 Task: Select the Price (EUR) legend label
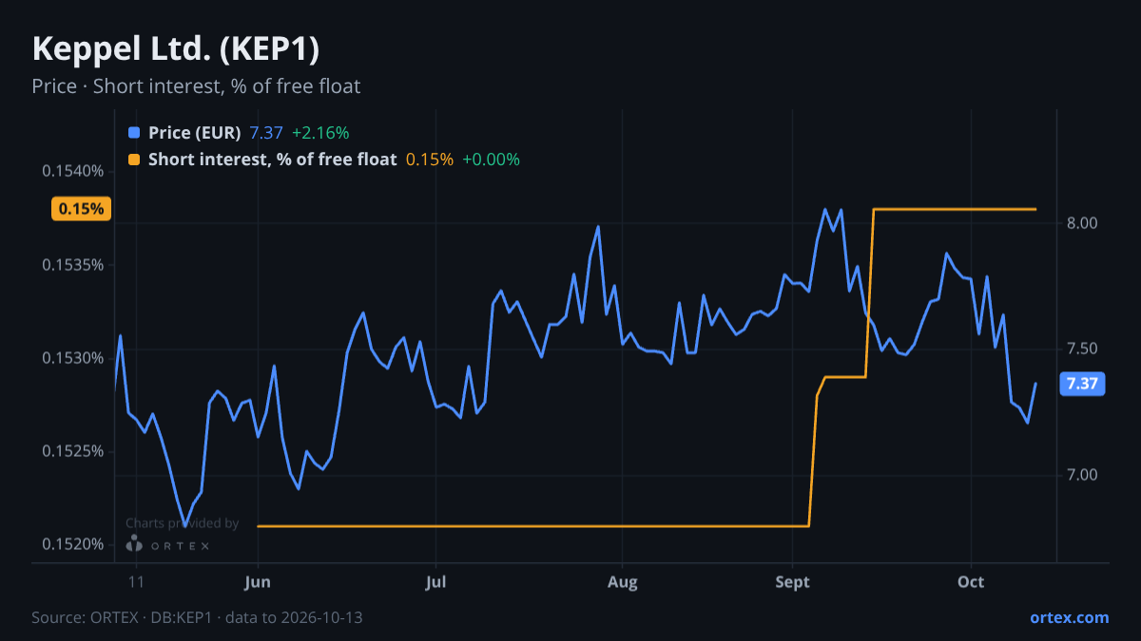(x=194, y=133)
